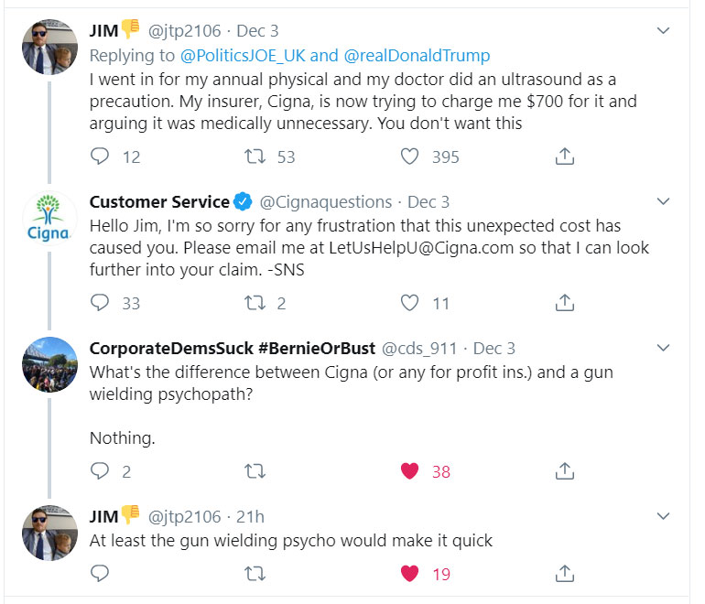Like the Cigna Customer Service reply
This screenshot has width=705, height=604.
[x=410, y=302]
